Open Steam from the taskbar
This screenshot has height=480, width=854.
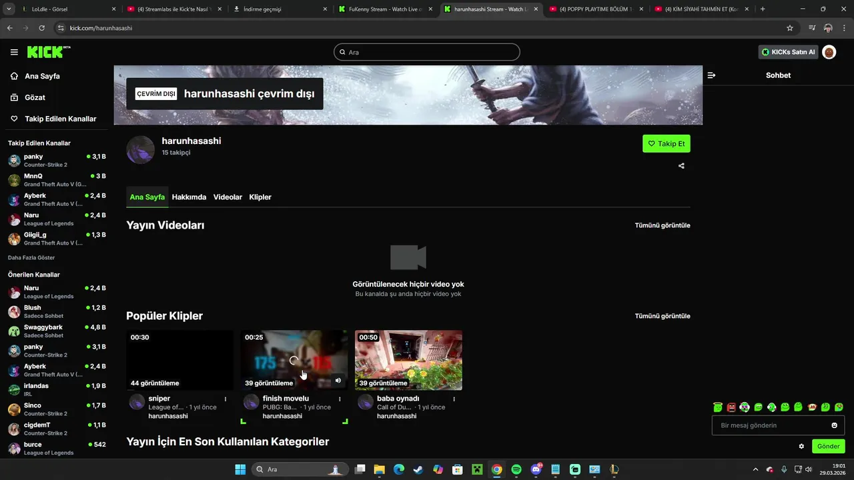tap(418, 469)
